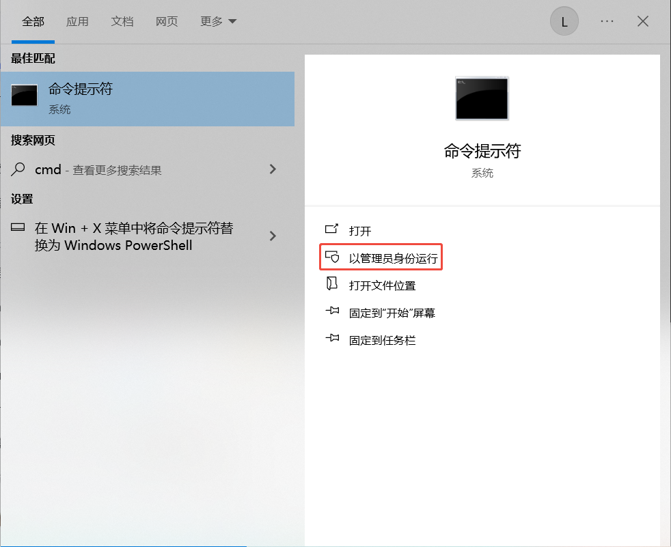Click the L user account avatar
This screenshot has width=671, height=547.
tap(564, 21)
